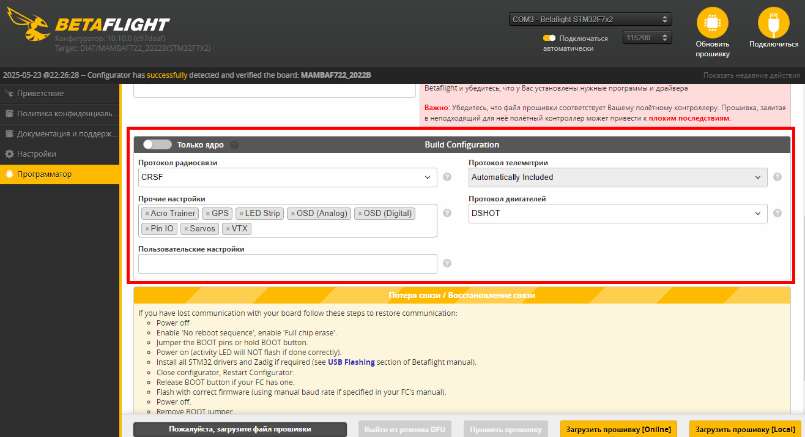Click inside the Прочие настройки tag field
This screenshot has height=437, width=805.
(288, 220)
